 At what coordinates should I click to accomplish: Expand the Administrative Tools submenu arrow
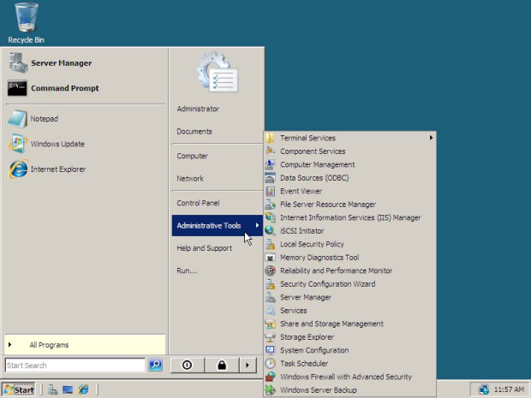(257, 225)
